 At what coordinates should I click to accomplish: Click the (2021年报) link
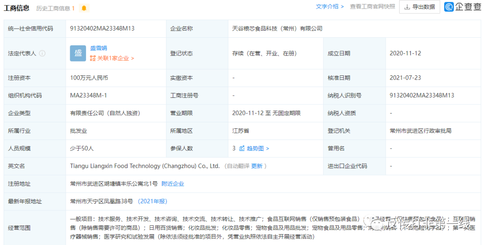(153, 201)
